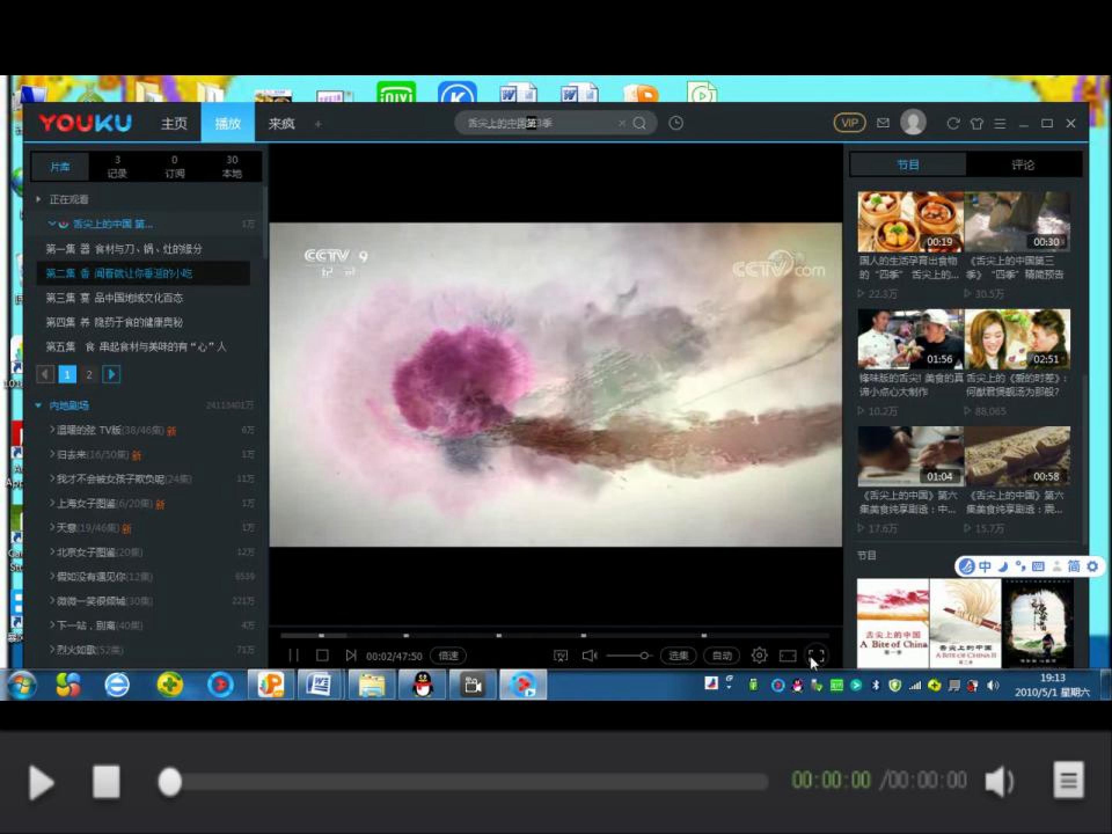Play episode 第一集 器
The image size is (1112, 834).
click(124, 249)
